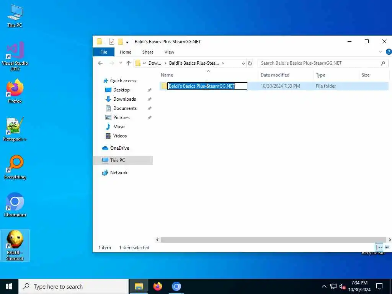Click the 10/30/2024 7:33 PM date cell
392x294 pixels.
point(280,86)
